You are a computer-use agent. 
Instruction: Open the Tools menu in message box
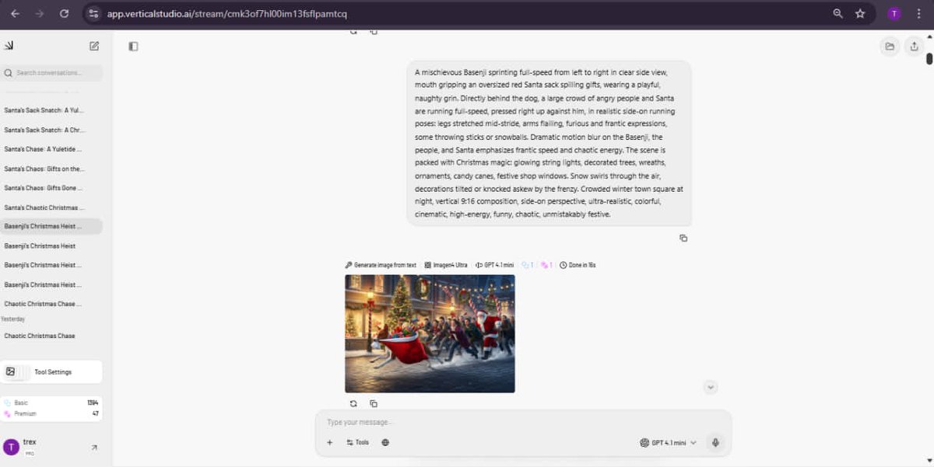[358, 442]
